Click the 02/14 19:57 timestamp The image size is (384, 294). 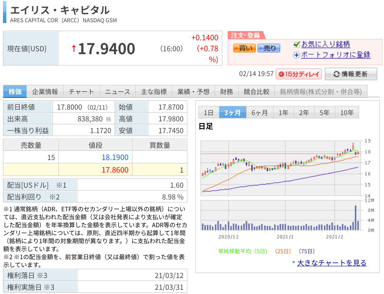[256, 73]
